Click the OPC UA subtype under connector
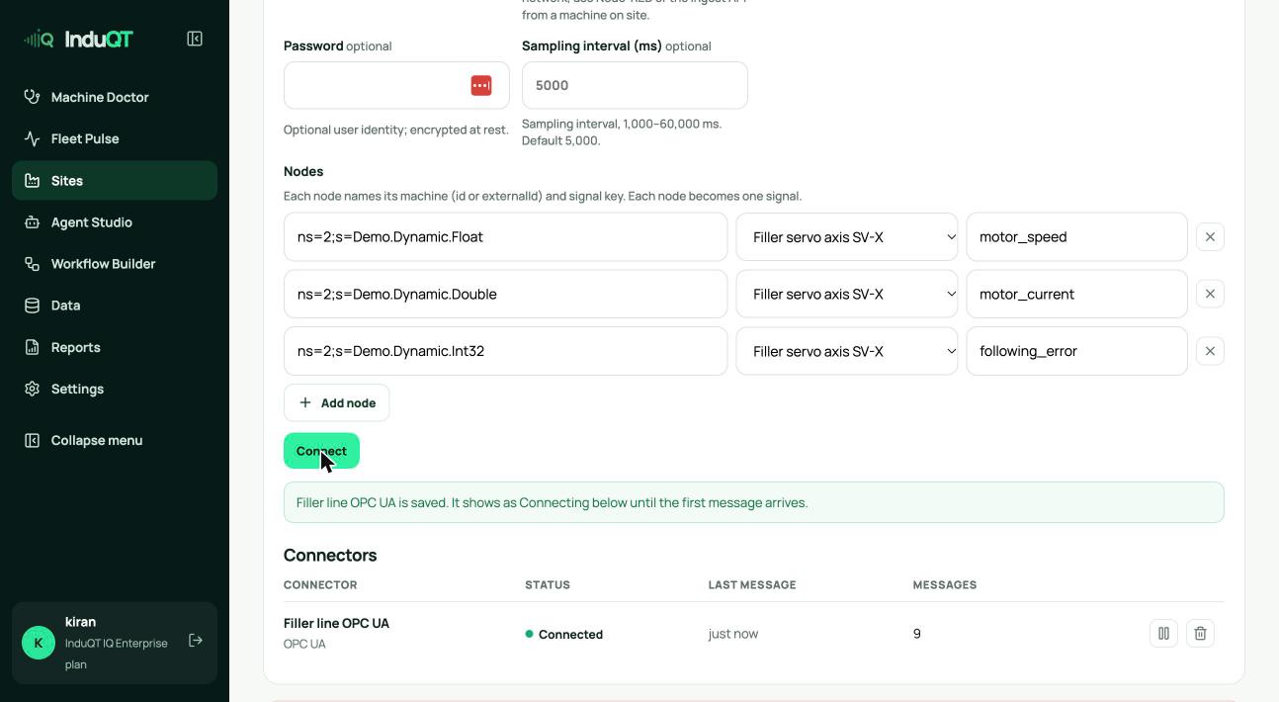Screen dimensions: 1279x702 304,644
